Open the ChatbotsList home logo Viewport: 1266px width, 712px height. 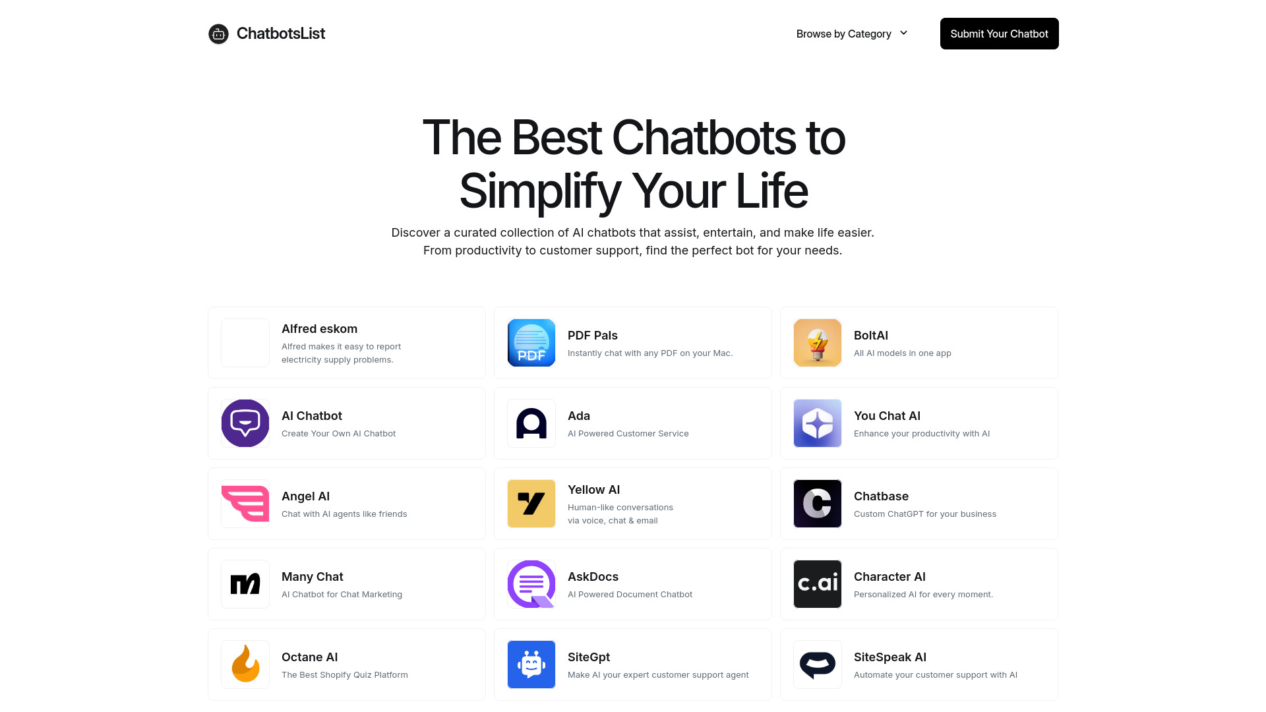(x=266, y=33)
